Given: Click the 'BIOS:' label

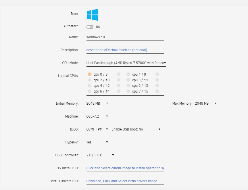Looking at the screenshot, I should [x=74, y=129].
